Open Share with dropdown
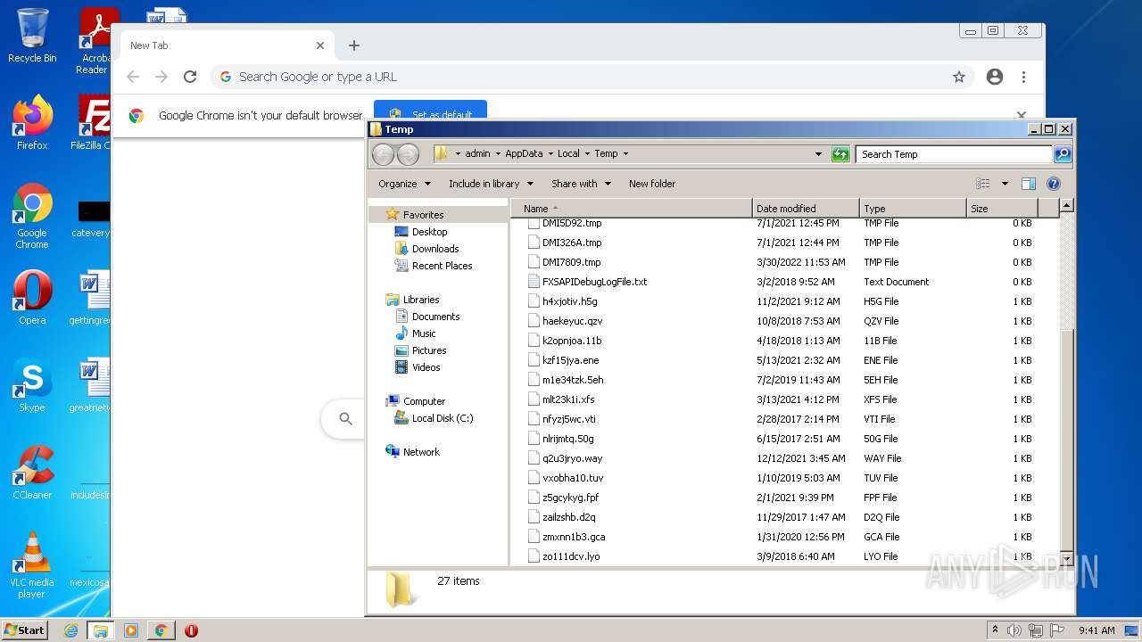The width and height of the screenshot is (1142, 642). pos(581,184)
